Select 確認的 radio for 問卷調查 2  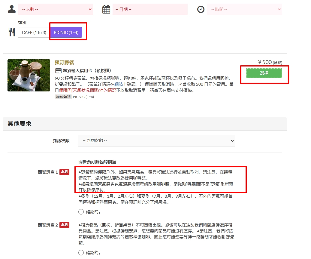81,253
